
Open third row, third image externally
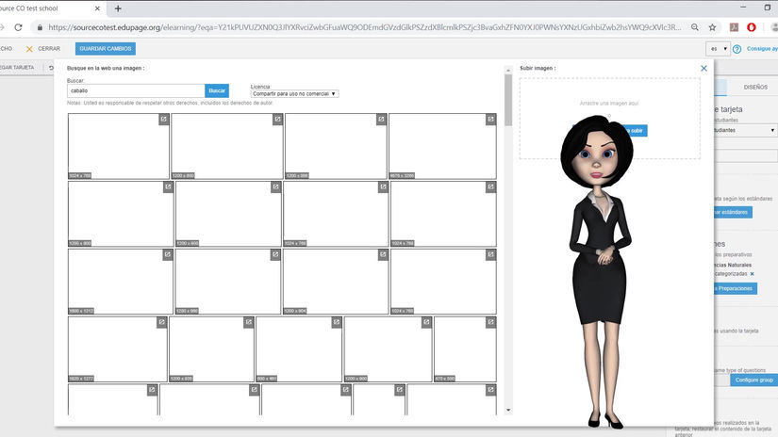point(383,254)
